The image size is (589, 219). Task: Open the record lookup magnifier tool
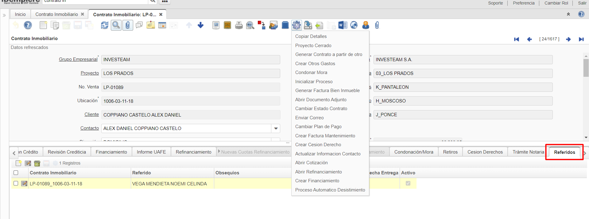pos(116,25)
